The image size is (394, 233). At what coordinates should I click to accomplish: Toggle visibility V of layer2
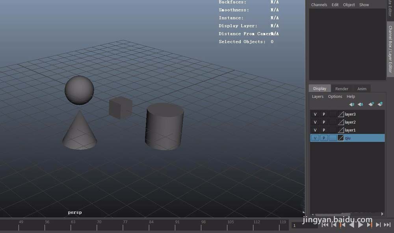point(315,122)
